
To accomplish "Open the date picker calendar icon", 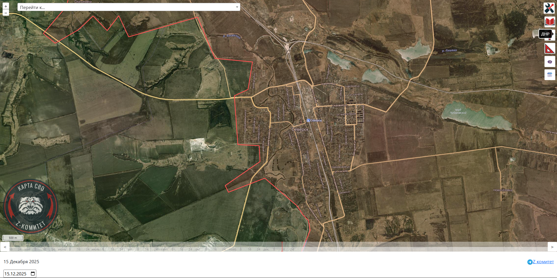I will [33, 274].
